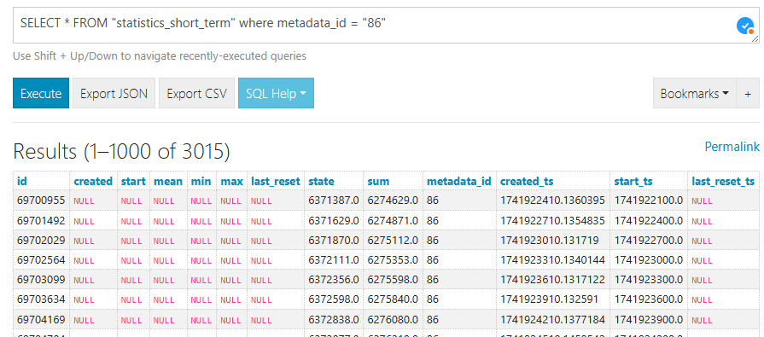
Task: Click the state value 6372598.0
Action: pos(334,300)
